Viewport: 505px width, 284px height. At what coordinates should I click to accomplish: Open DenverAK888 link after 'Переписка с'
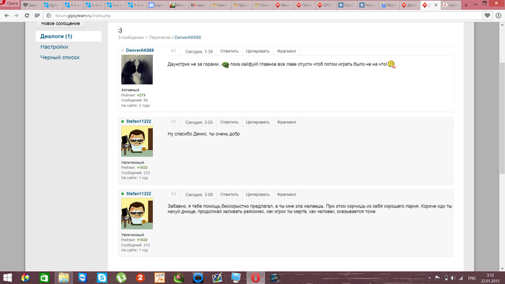(188, 37)
